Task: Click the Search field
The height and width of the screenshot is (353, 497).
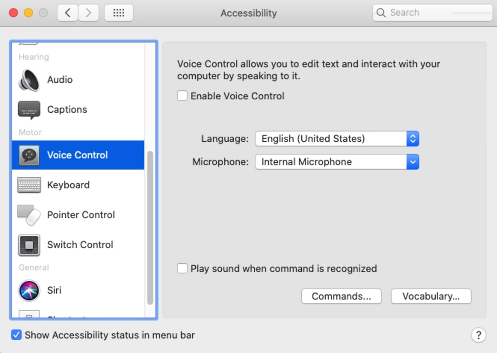Action: (433, 13)
